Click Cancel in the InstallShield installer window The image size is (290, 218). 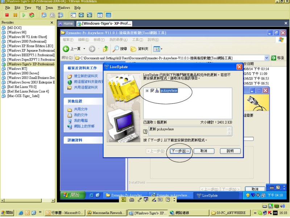[255, 189]
